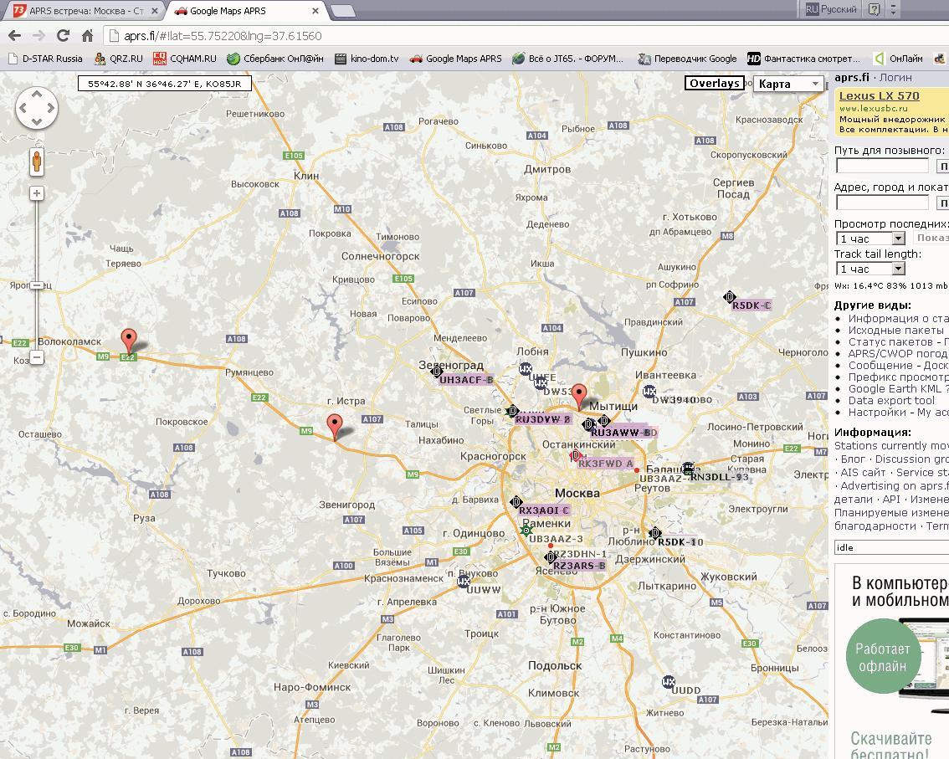Click the red pin near Истра
Screen dimensions: 949x759
[x=334, y=426]
